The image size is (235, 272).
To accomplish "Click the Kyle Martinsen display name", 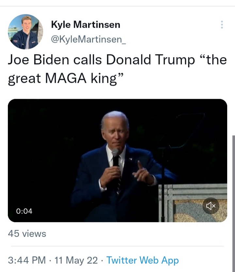I will point(86,24).
